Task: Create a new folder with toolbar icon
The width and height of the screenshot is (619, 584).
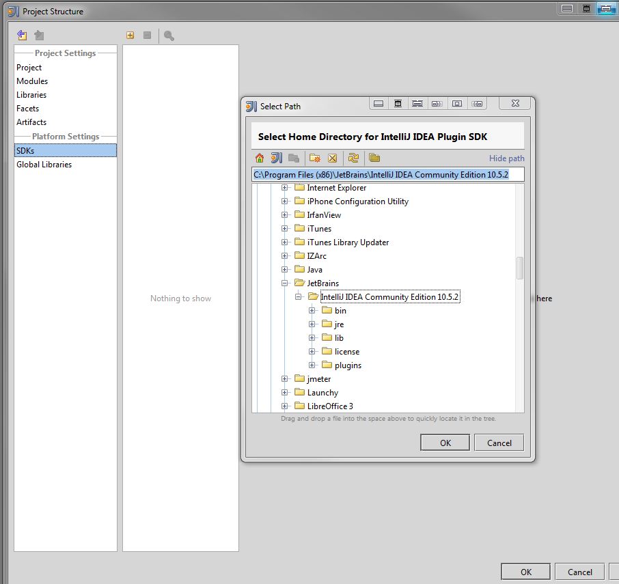Action: (x=315, y=158)
